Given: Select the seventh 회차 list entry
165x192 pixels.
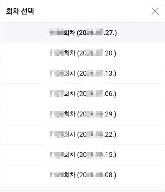Looking at the screenshot, I should point(82,155).
